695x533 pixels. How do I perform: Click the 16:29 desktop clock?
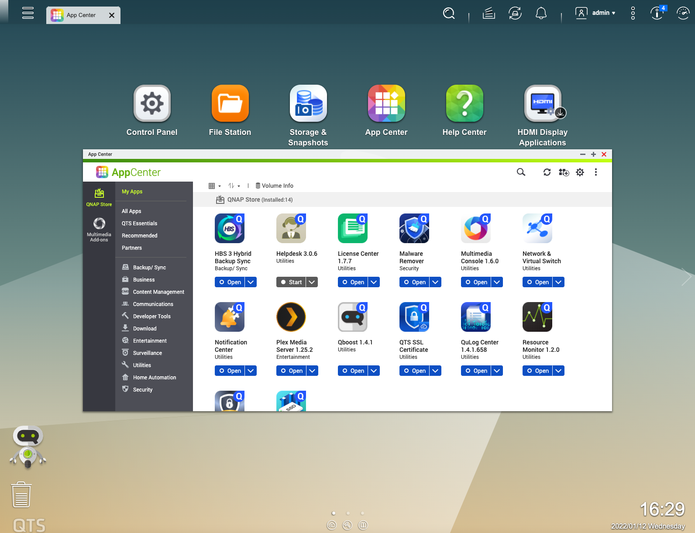[x=662, y=509]
